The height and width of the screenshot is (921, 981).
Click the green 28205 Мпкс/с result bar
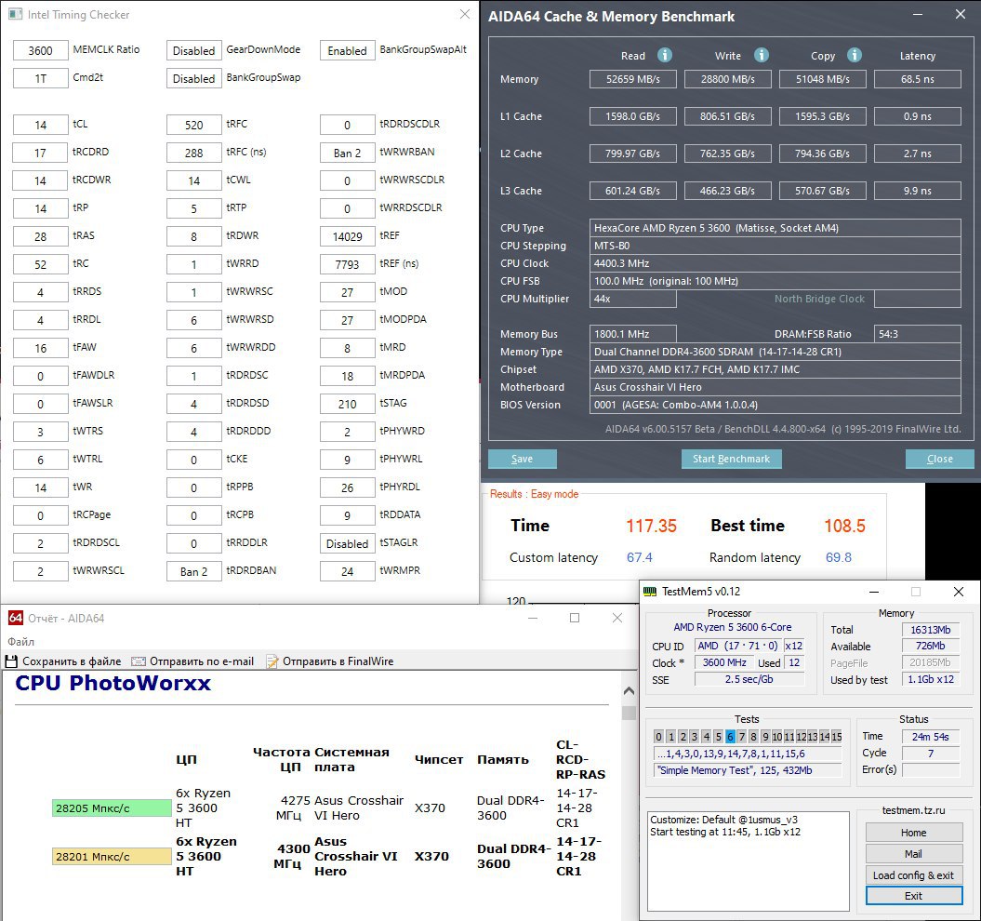pyautogui.click(x=112, y=808)
